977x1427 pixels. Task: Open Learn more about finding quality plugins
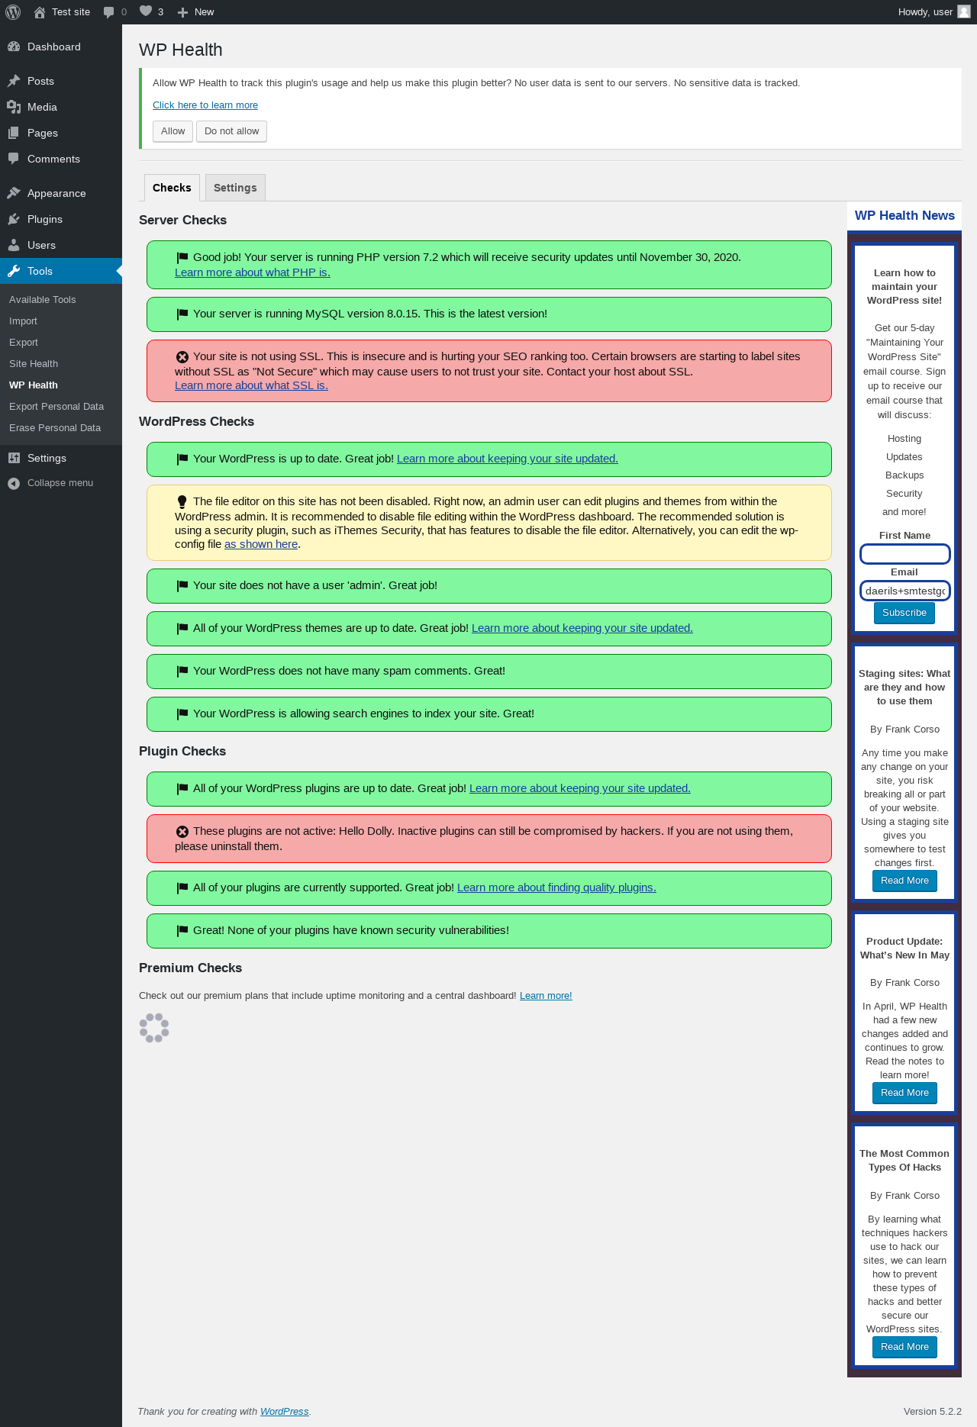(556, 887)
